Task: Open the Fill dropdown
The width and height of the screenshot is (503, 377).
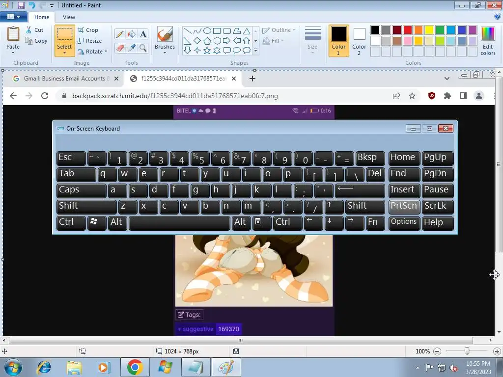Action: (273, 41)
